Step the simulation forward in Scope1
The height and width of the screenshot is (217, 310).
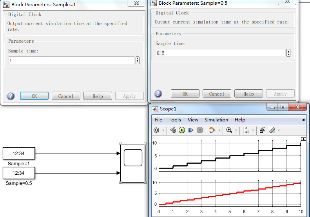191,130
